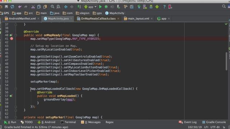The width and height of the screenshot is (230, 129).
Task: Click the Find magnifier icon
Action: click(x=52, y=7)
